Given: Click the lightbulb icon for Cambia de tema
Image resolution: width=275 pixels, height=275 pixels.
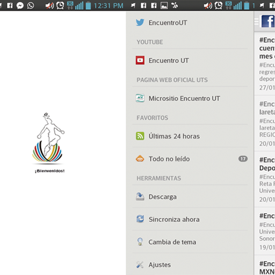Looking at the screenshot, I should [140, 242].
